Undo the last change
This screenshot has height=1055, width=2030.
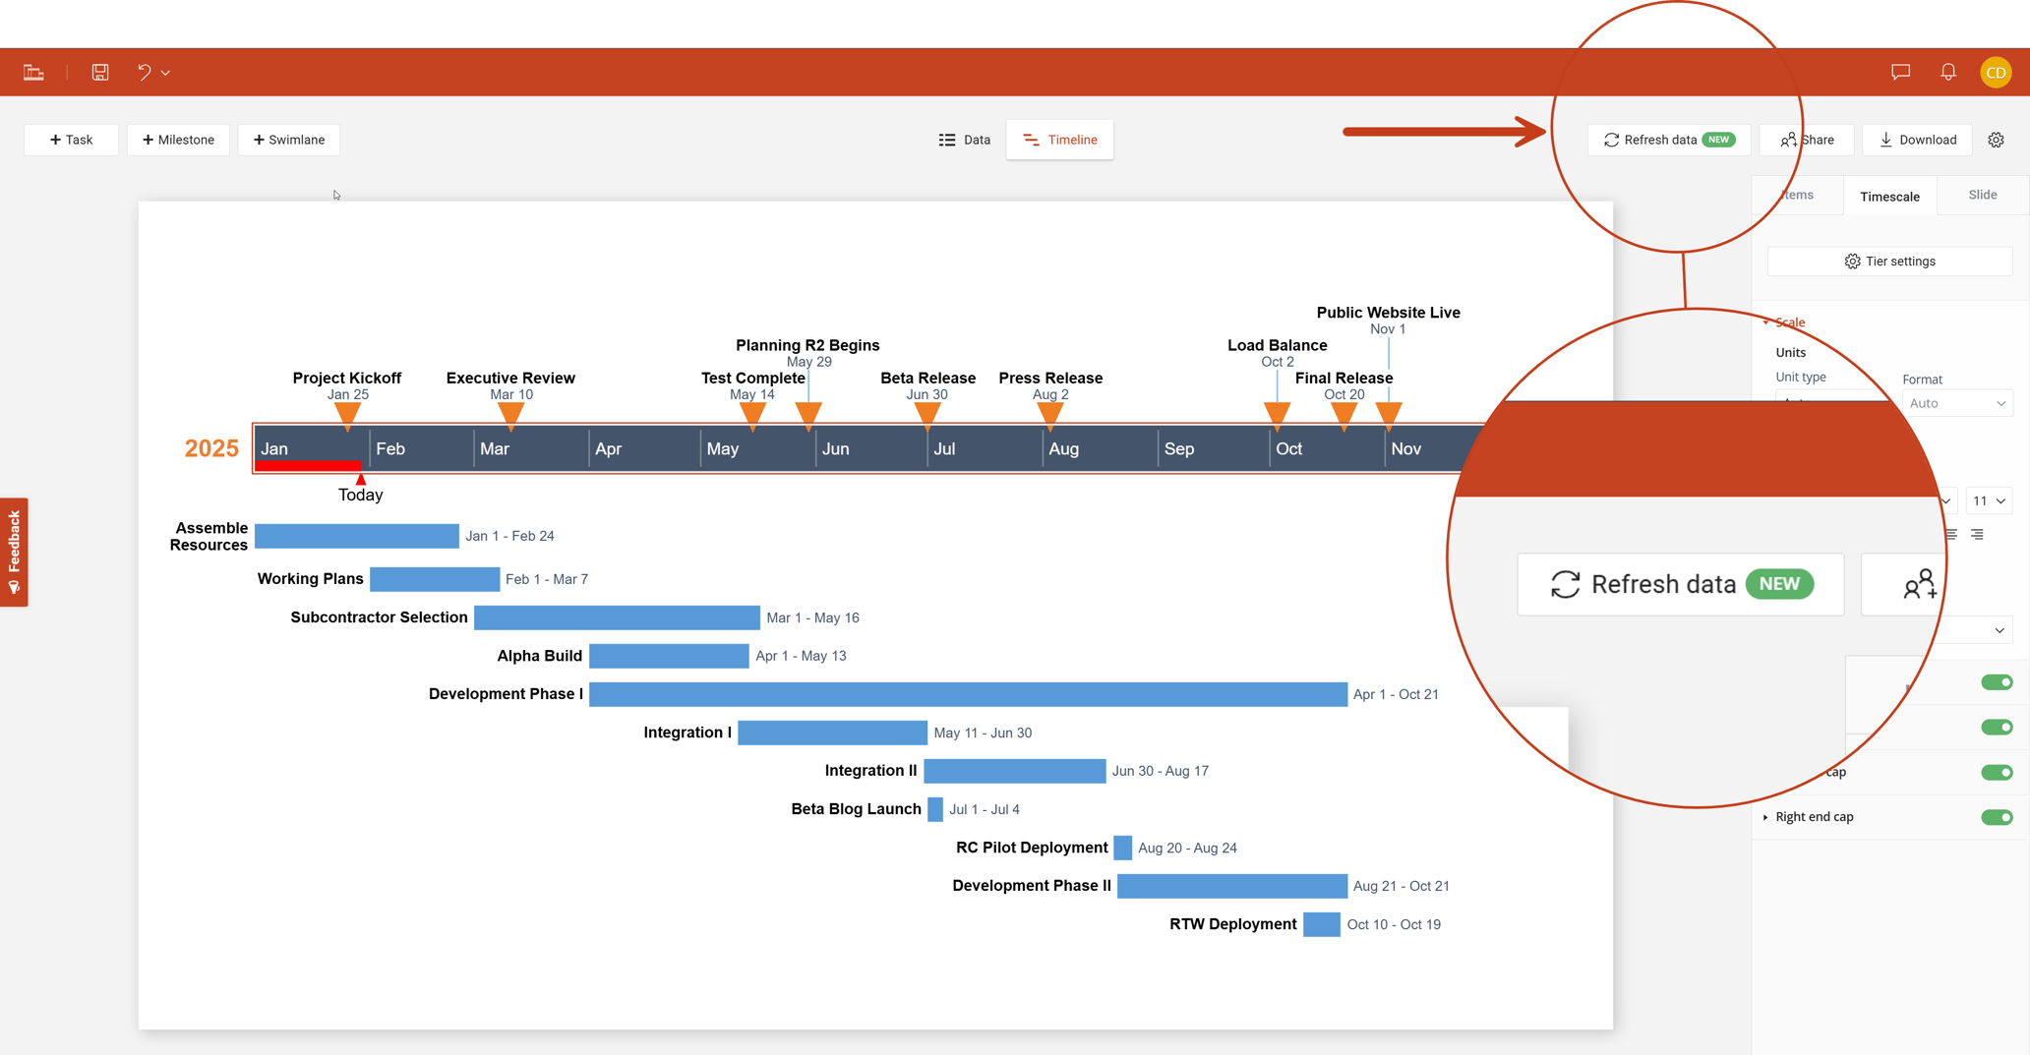click(143, 71)
